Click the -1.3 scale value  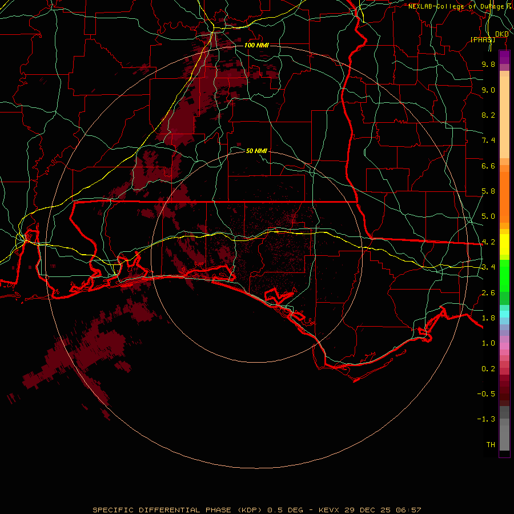coord(486,419)
